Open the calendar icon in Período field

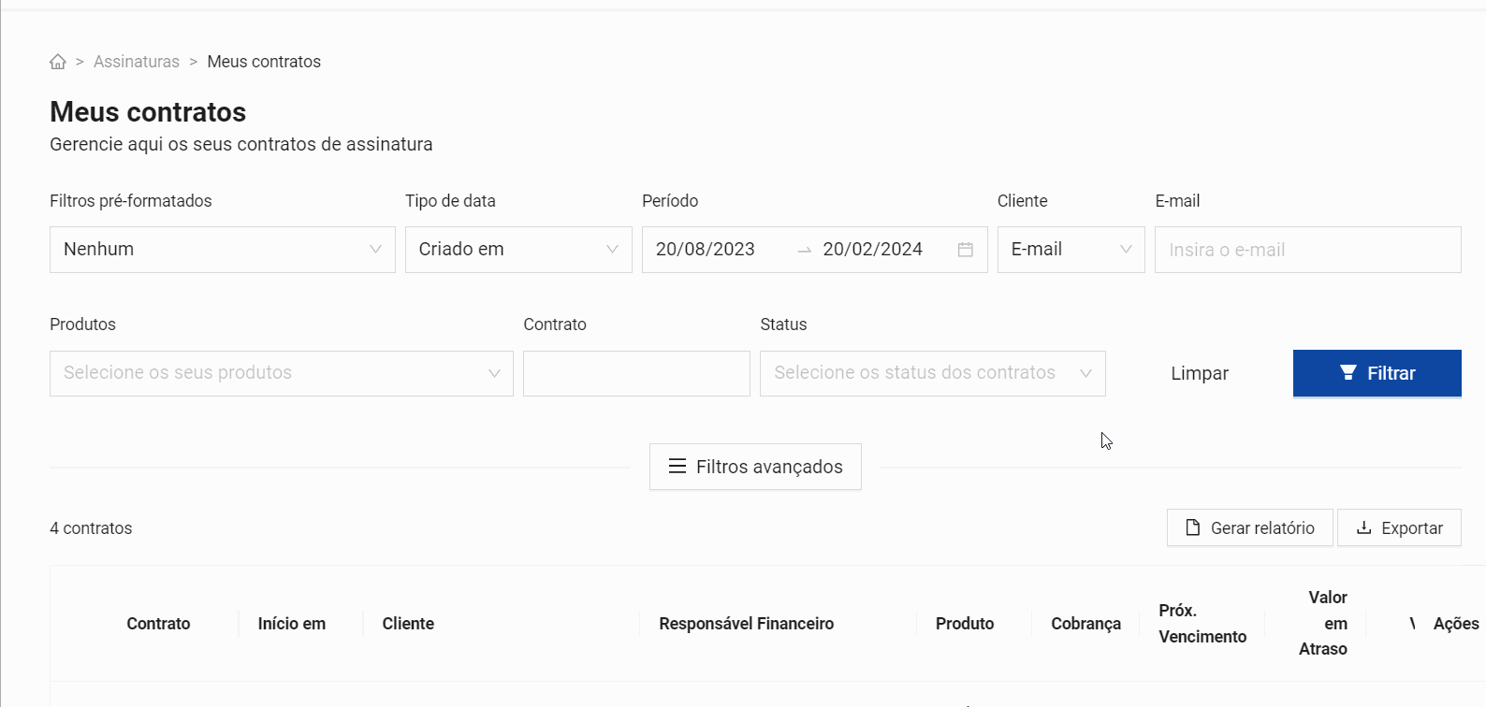(966, 250)
